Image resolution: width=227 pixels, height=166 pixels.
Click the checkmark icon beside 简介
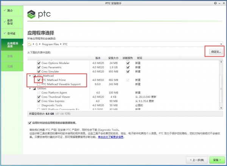pos(5,11)
